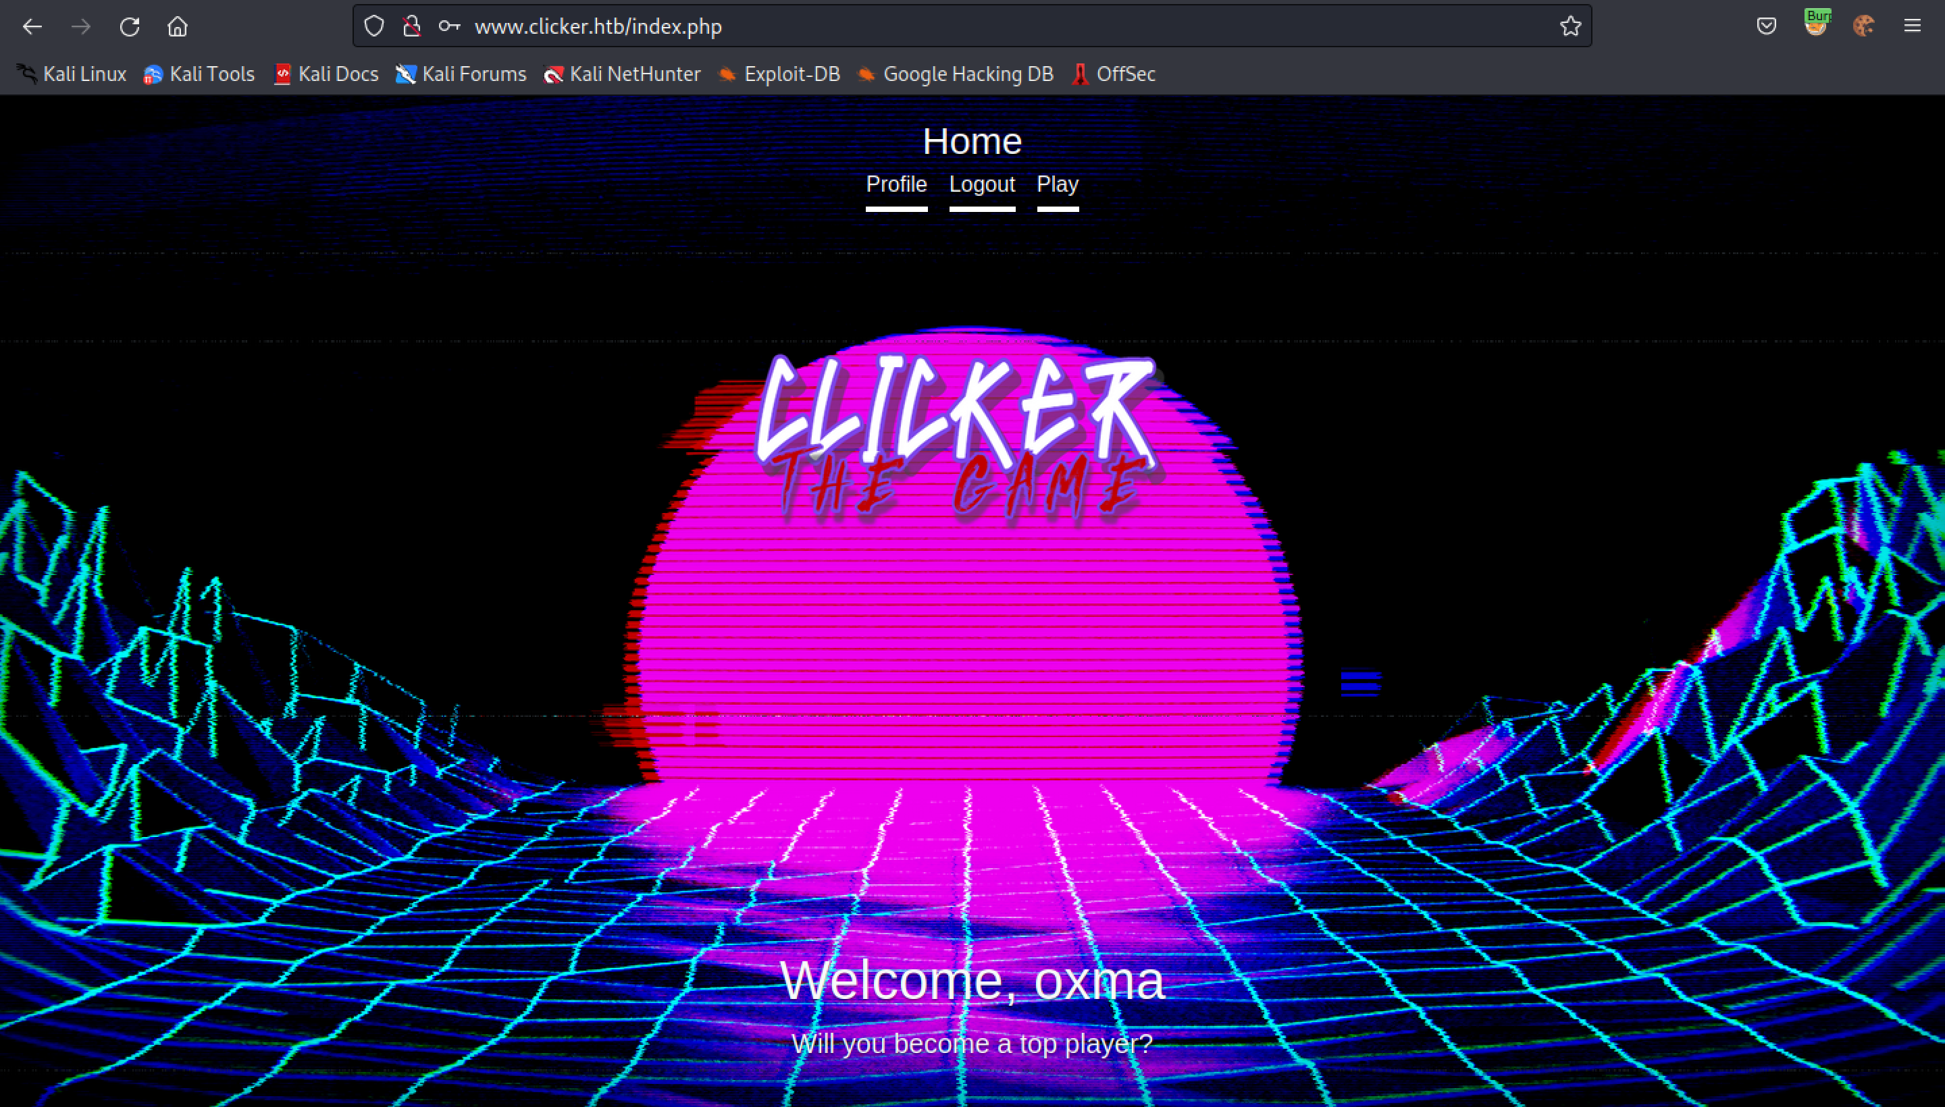Viewport: 1945px width, 1107px height.
Task: Reload the page with the refresh icon
Action: click(129, 26)
